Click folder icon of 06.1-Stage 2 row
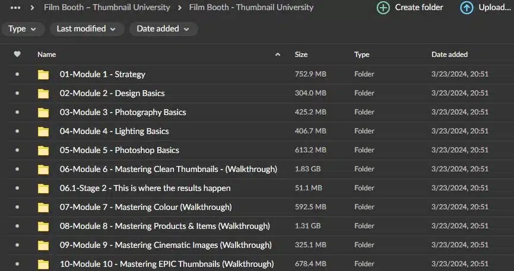This screenshot has height=271, width=514. tap(43, 189)
